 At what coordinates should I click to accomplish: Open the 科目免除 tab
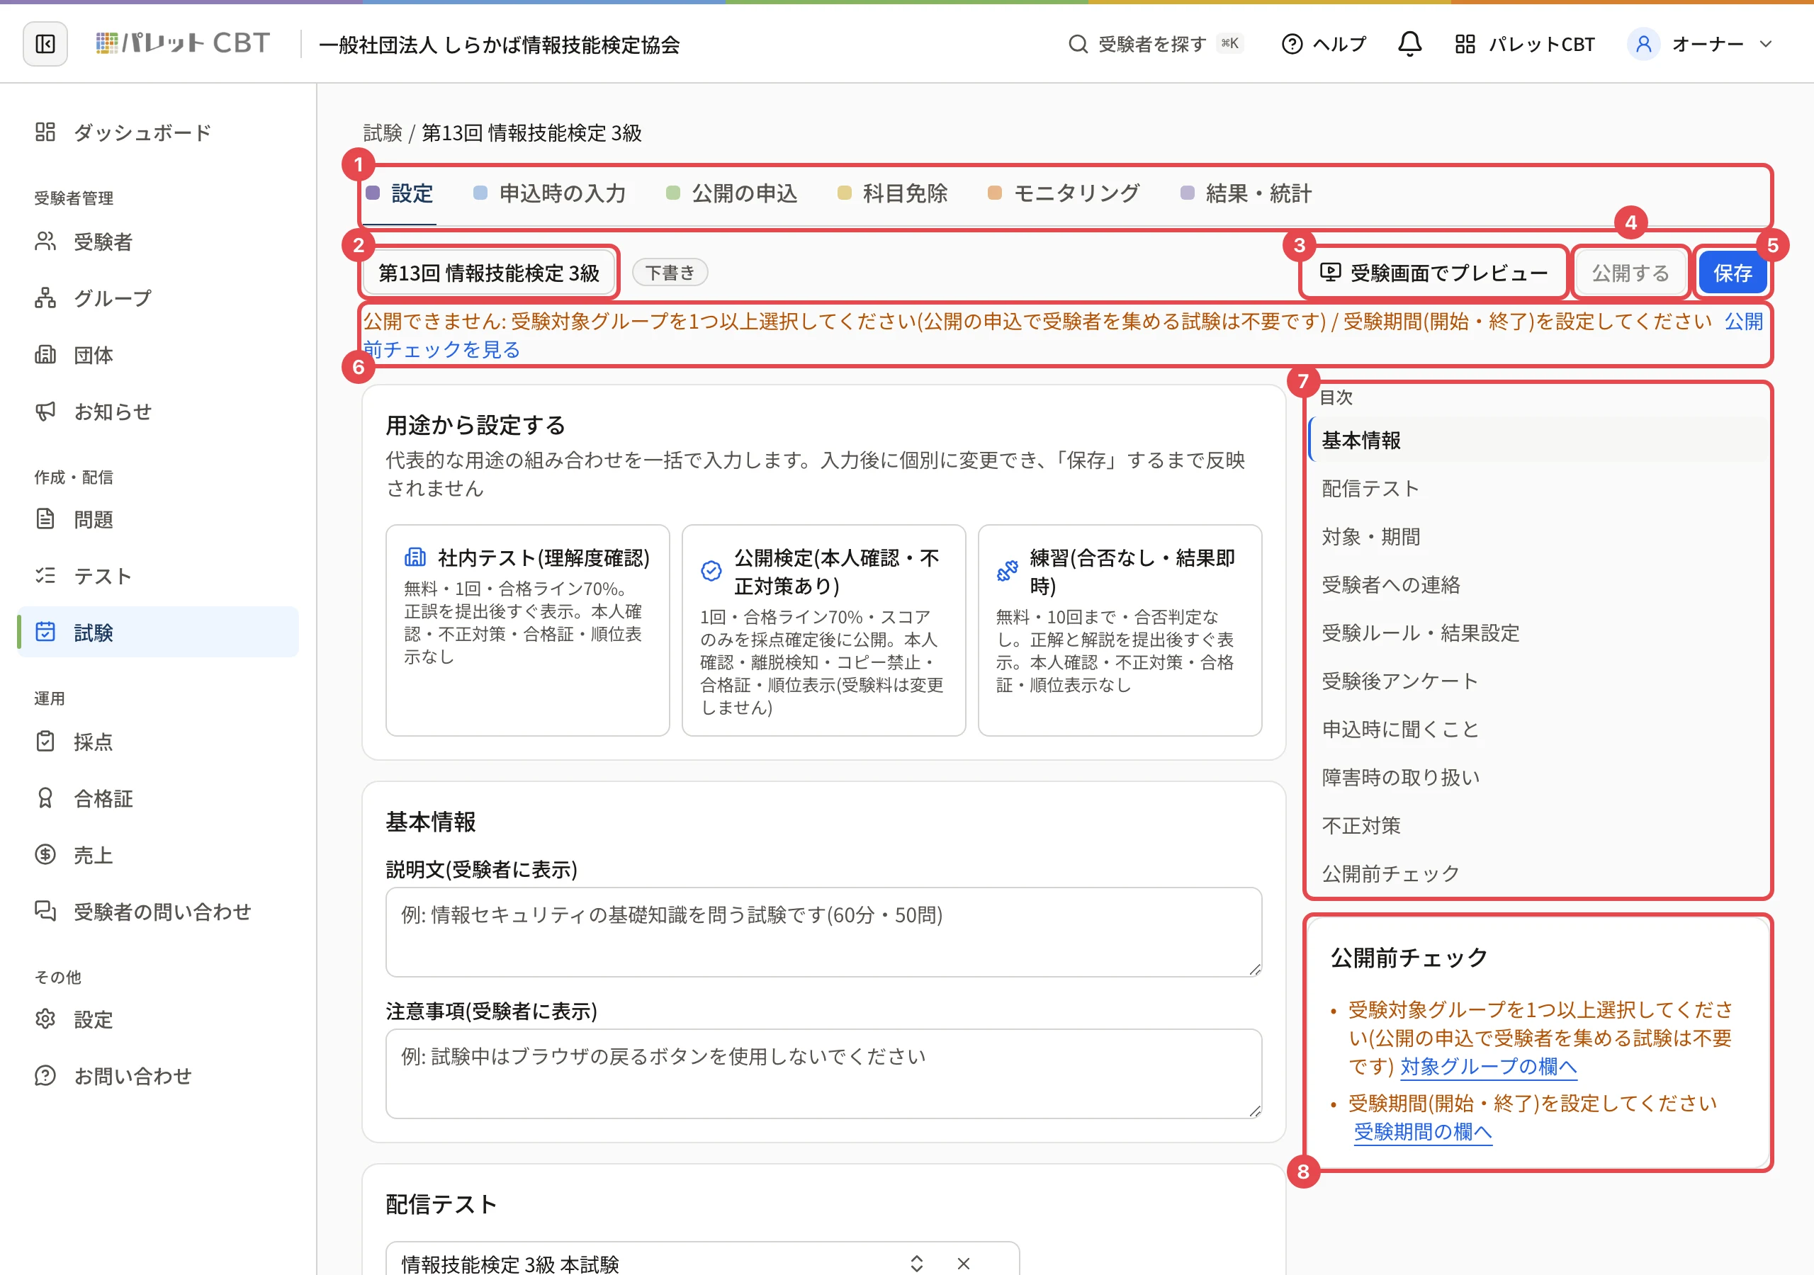[x=893, y=193]
